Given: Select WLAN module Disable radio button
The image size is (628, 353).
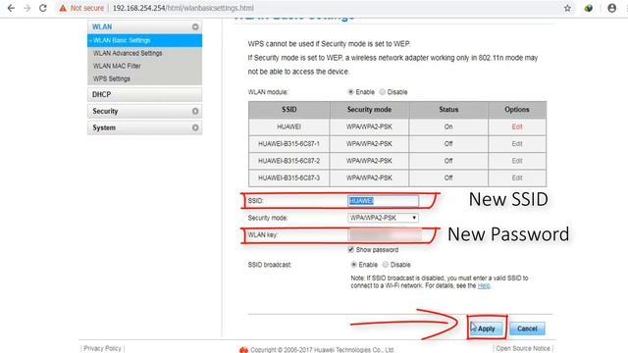Looking at the screenshot, I should click(383, 92).
